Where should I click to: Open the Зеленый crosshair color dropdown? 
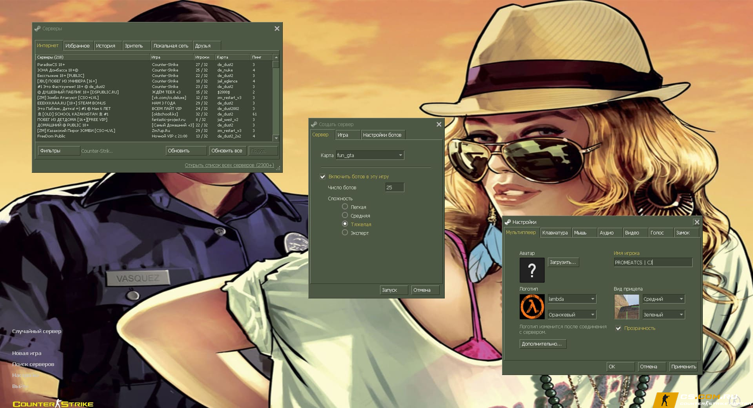664,315
